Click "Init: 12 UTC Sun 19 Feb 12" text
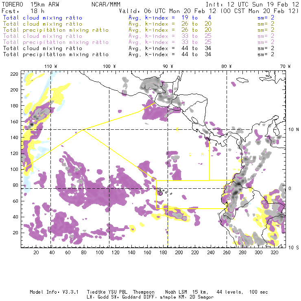 point(252,4)
